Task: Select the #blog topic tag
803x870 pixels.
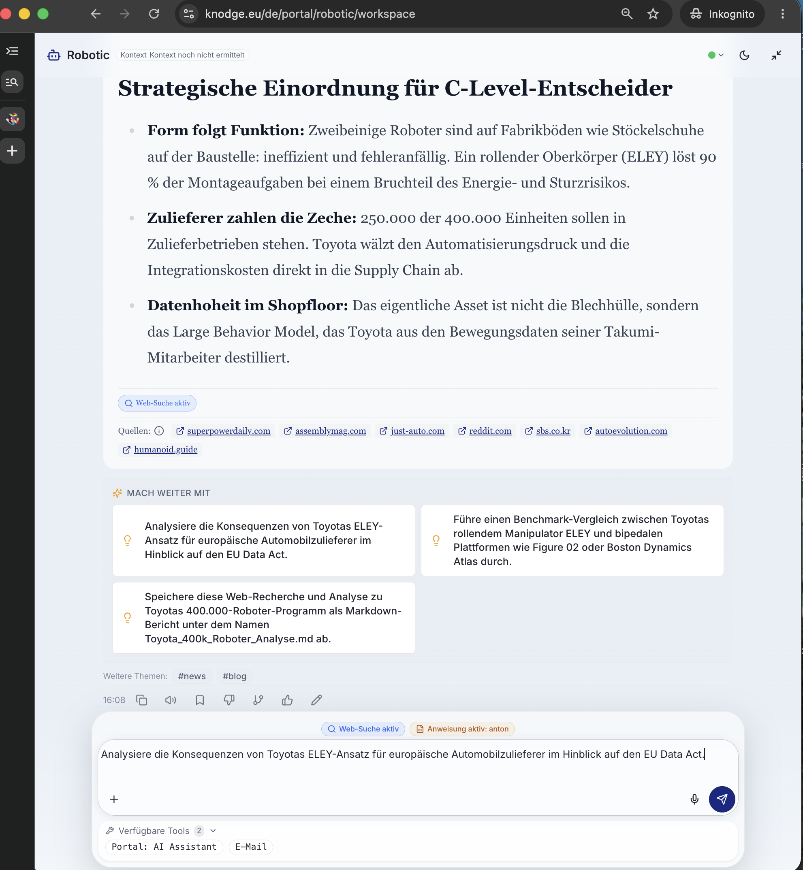Action: (235, 676)
